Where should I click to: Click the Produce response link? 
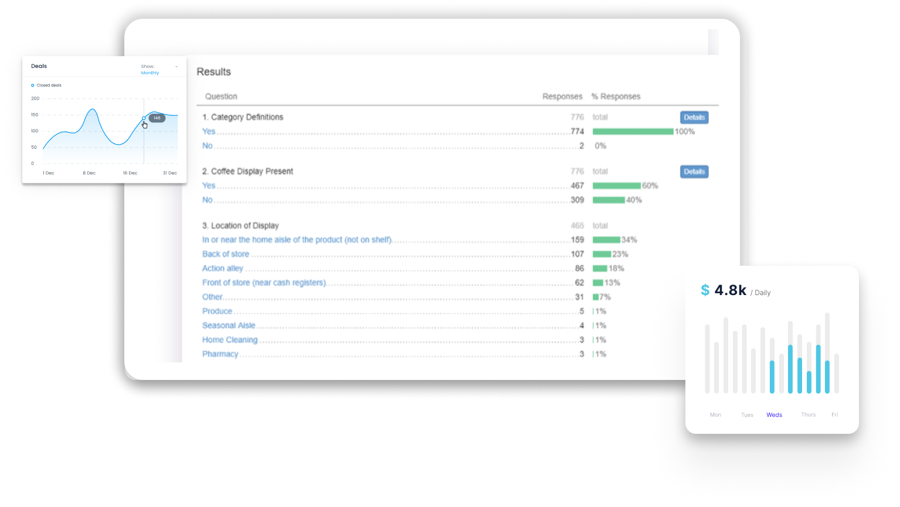[217, 311]
